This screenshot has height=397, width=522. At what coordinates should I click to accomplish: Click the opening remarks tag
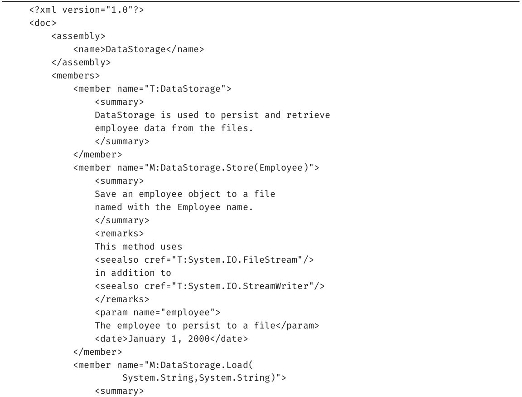pos(119,233)
